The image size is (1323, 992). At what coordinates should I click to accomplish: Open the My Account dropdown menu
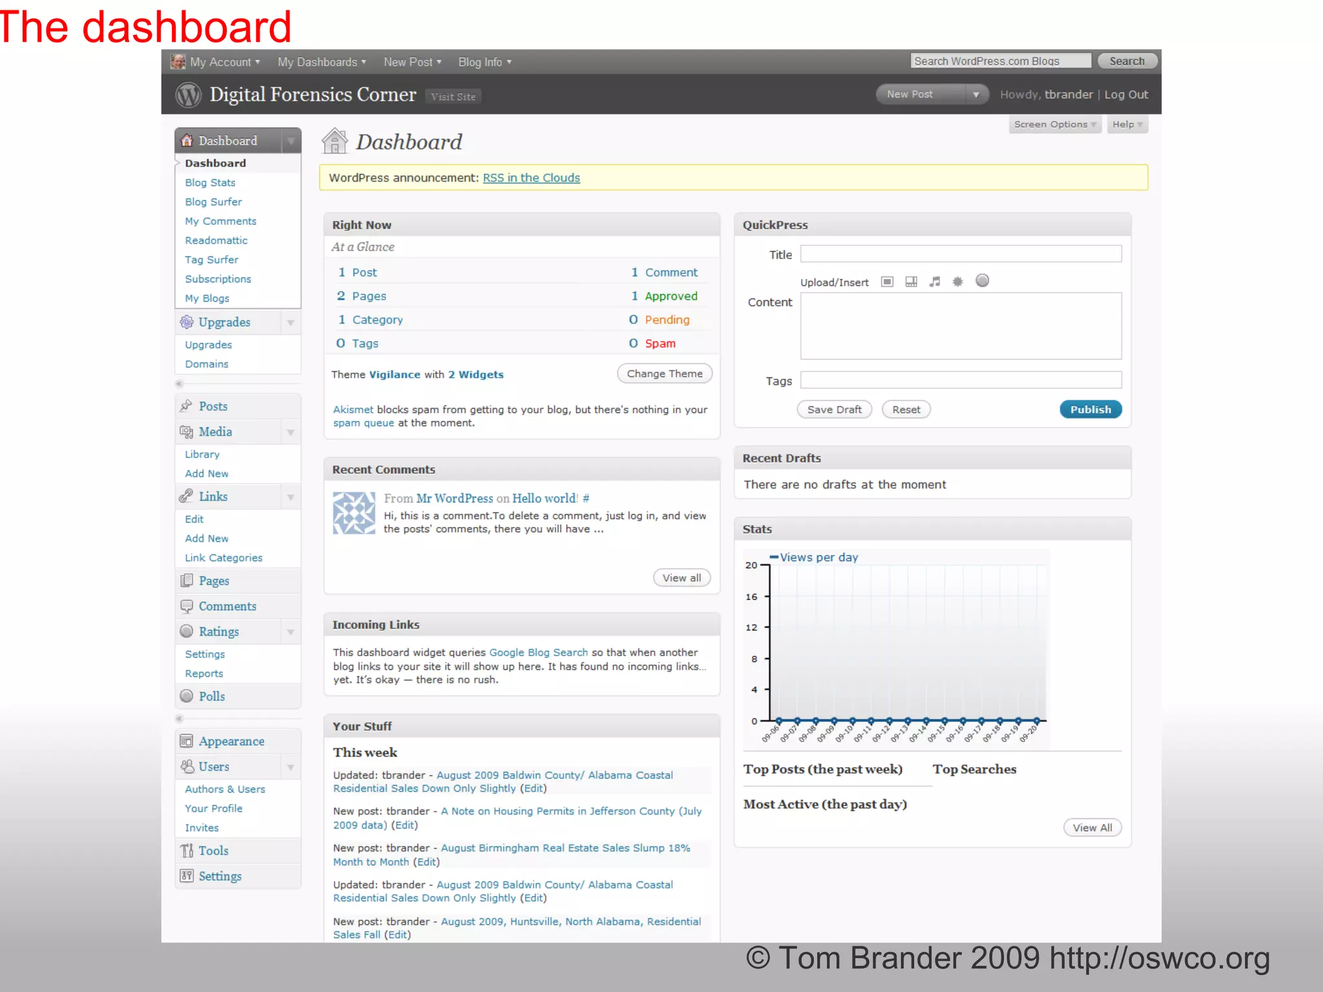(x=225, y=62)
